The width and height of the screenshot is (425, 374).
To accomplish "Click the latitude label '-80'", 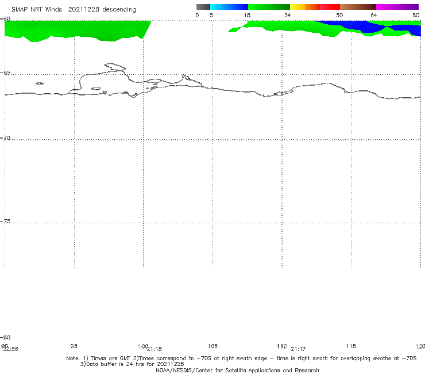I will [5, 338].
